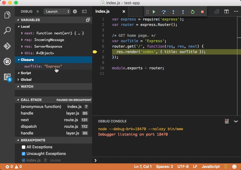Expand the req: IncomingMessage variable
Screen dimensions: 241x170
22,40
